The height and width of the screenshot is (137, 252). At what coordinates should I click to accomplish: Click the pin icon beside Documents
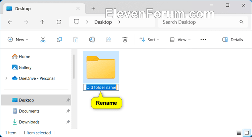click(x=68, y=111)
